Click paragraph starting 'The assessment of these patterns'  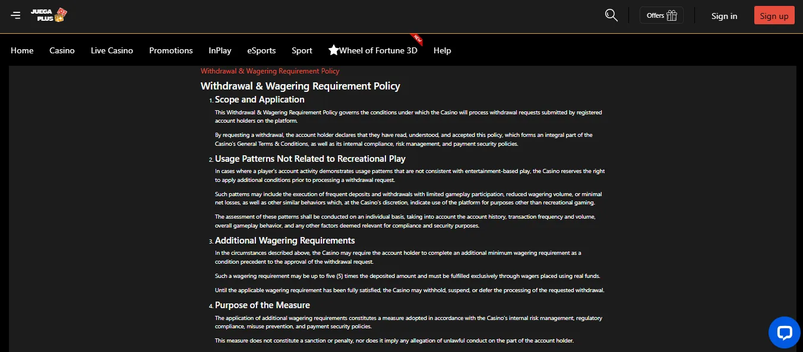coord(405,221)
